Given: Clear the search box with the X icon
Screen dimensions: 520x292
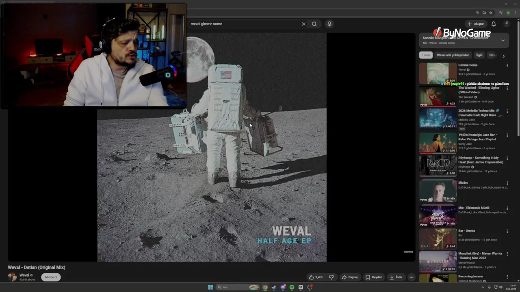Looking at the screenshot, I should [x=303, y=24].
